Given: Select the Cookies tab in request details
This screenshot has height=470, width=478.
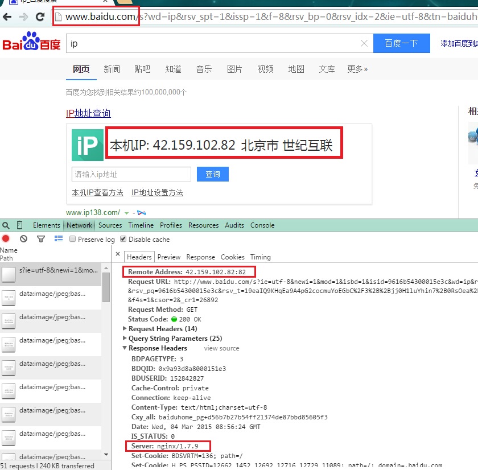Looking at the screenshot, I should tap(233, 257).
